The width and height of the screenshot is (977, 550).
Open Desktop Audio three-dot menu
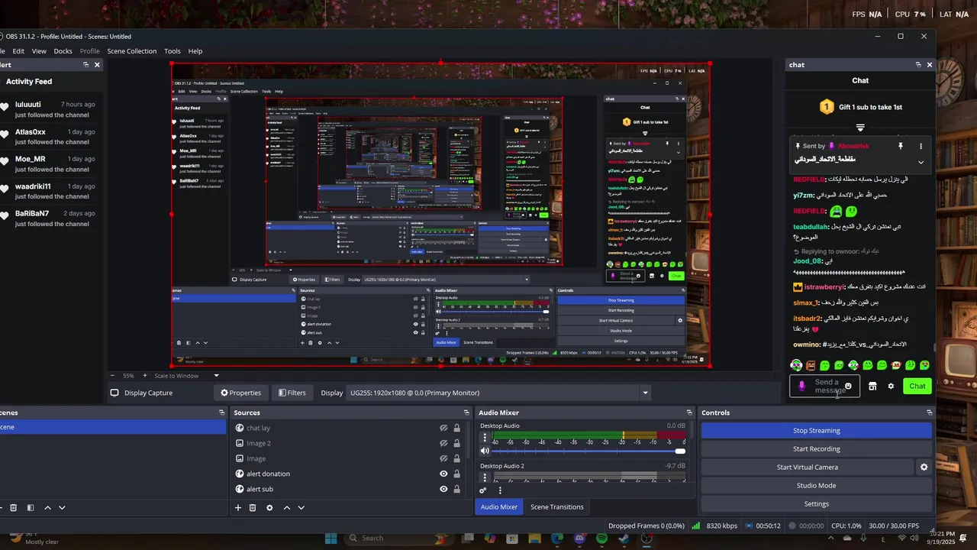[485, 438]
